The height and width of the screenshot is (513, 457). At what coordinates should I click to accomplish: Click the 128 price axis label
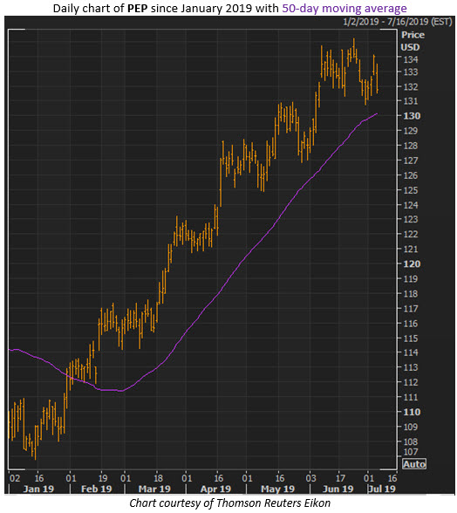click(411, 146)
